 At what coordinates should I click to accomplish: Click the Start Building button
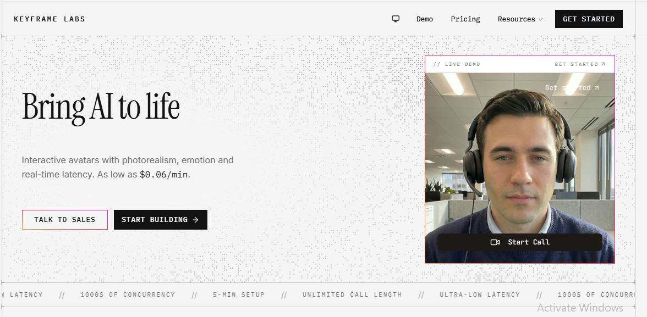tap(161, 220)
